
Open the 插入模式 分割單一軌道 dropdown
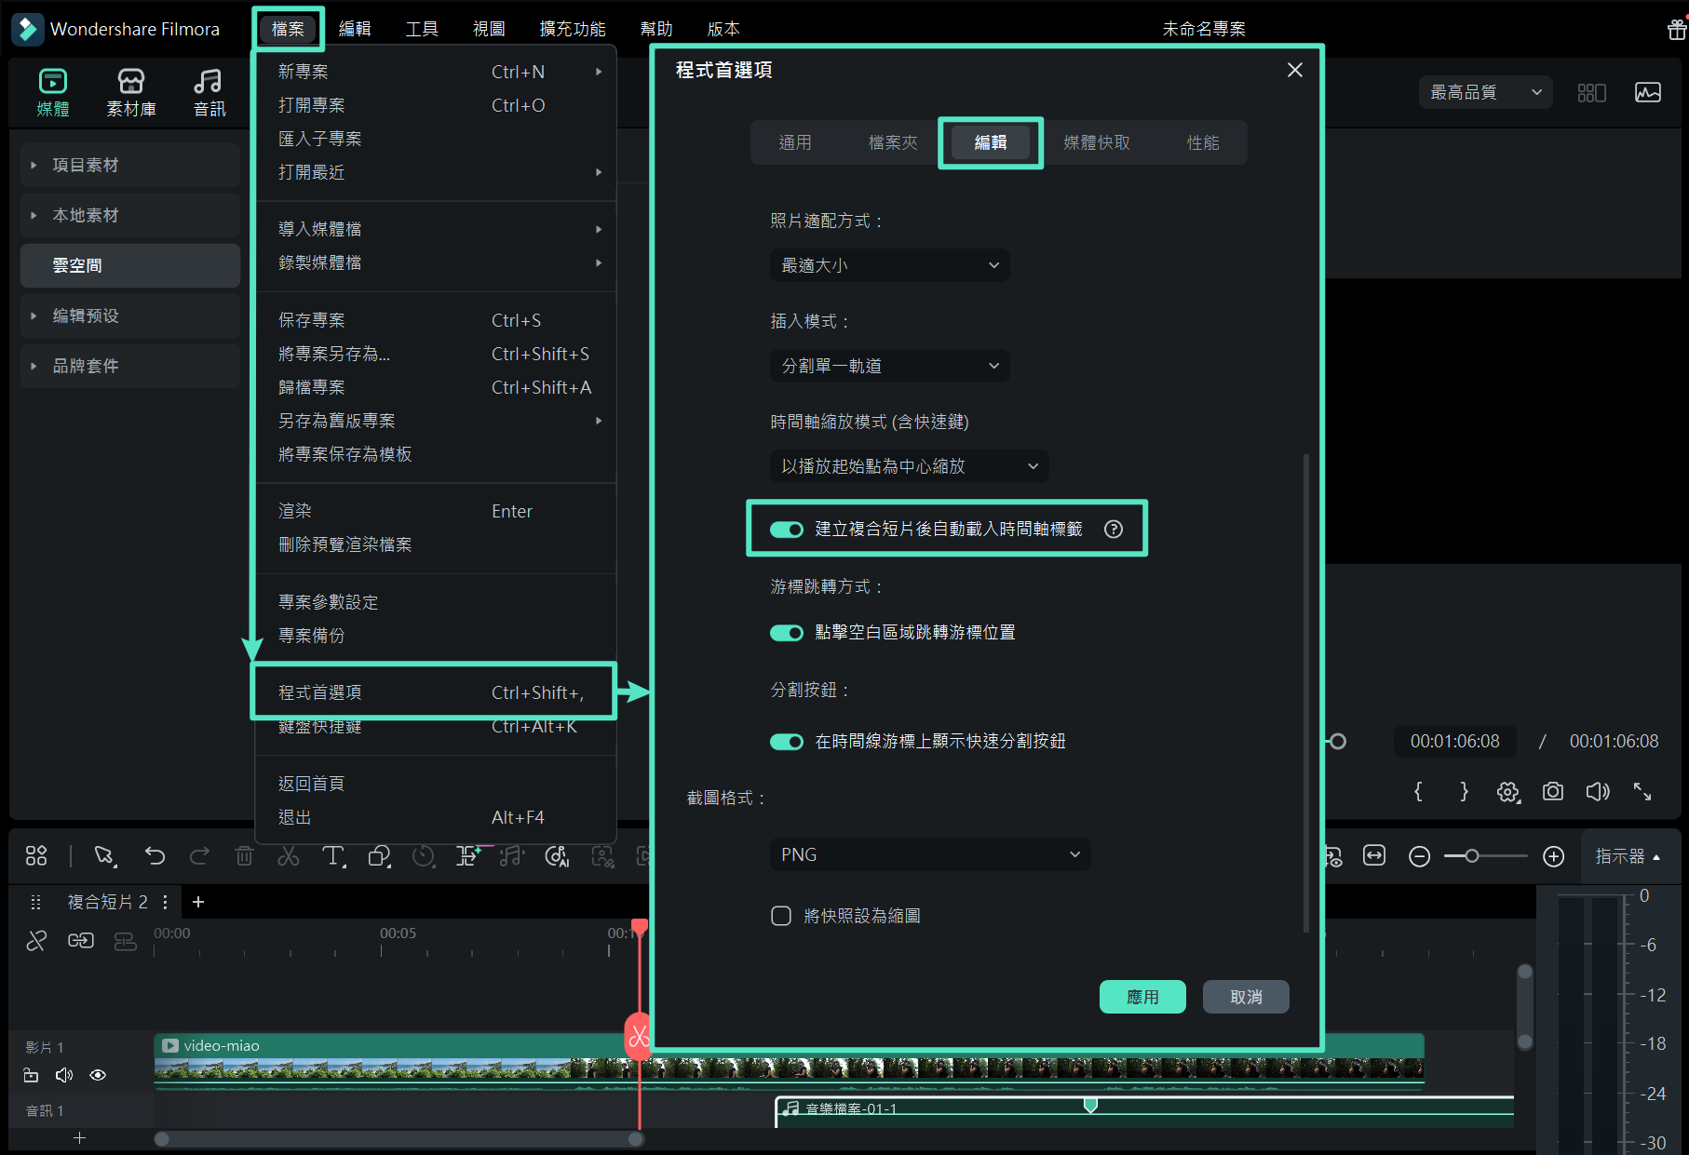(x=888, y=365)
